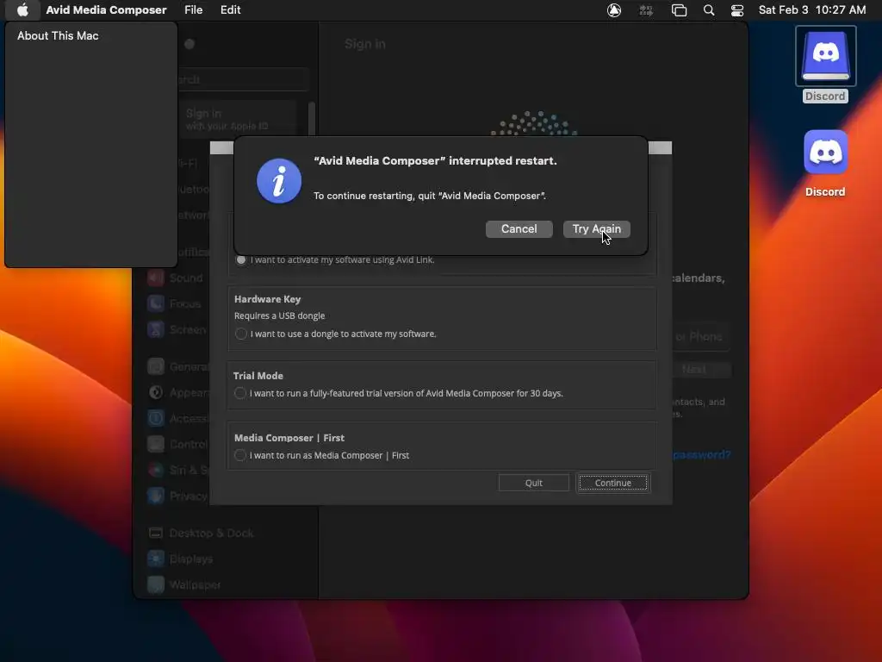Click the Next button in System Settings sign in
The image size is (882, 662).
point(701,369)
